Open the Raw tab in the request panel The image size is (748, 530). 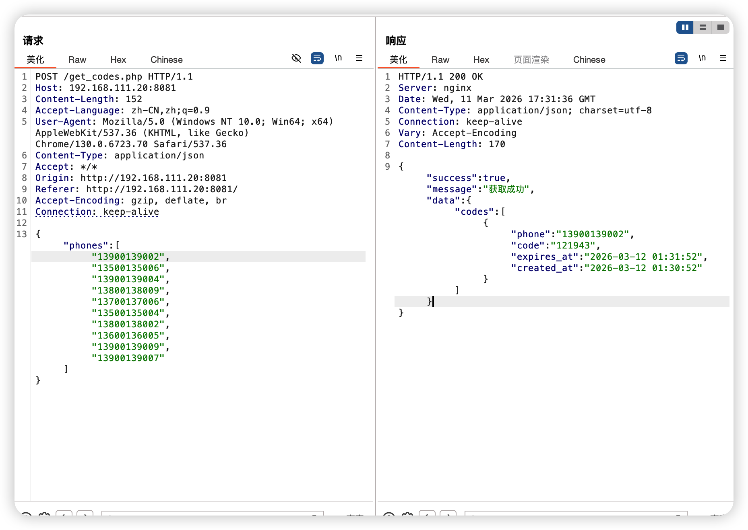(x=77, y=60)
